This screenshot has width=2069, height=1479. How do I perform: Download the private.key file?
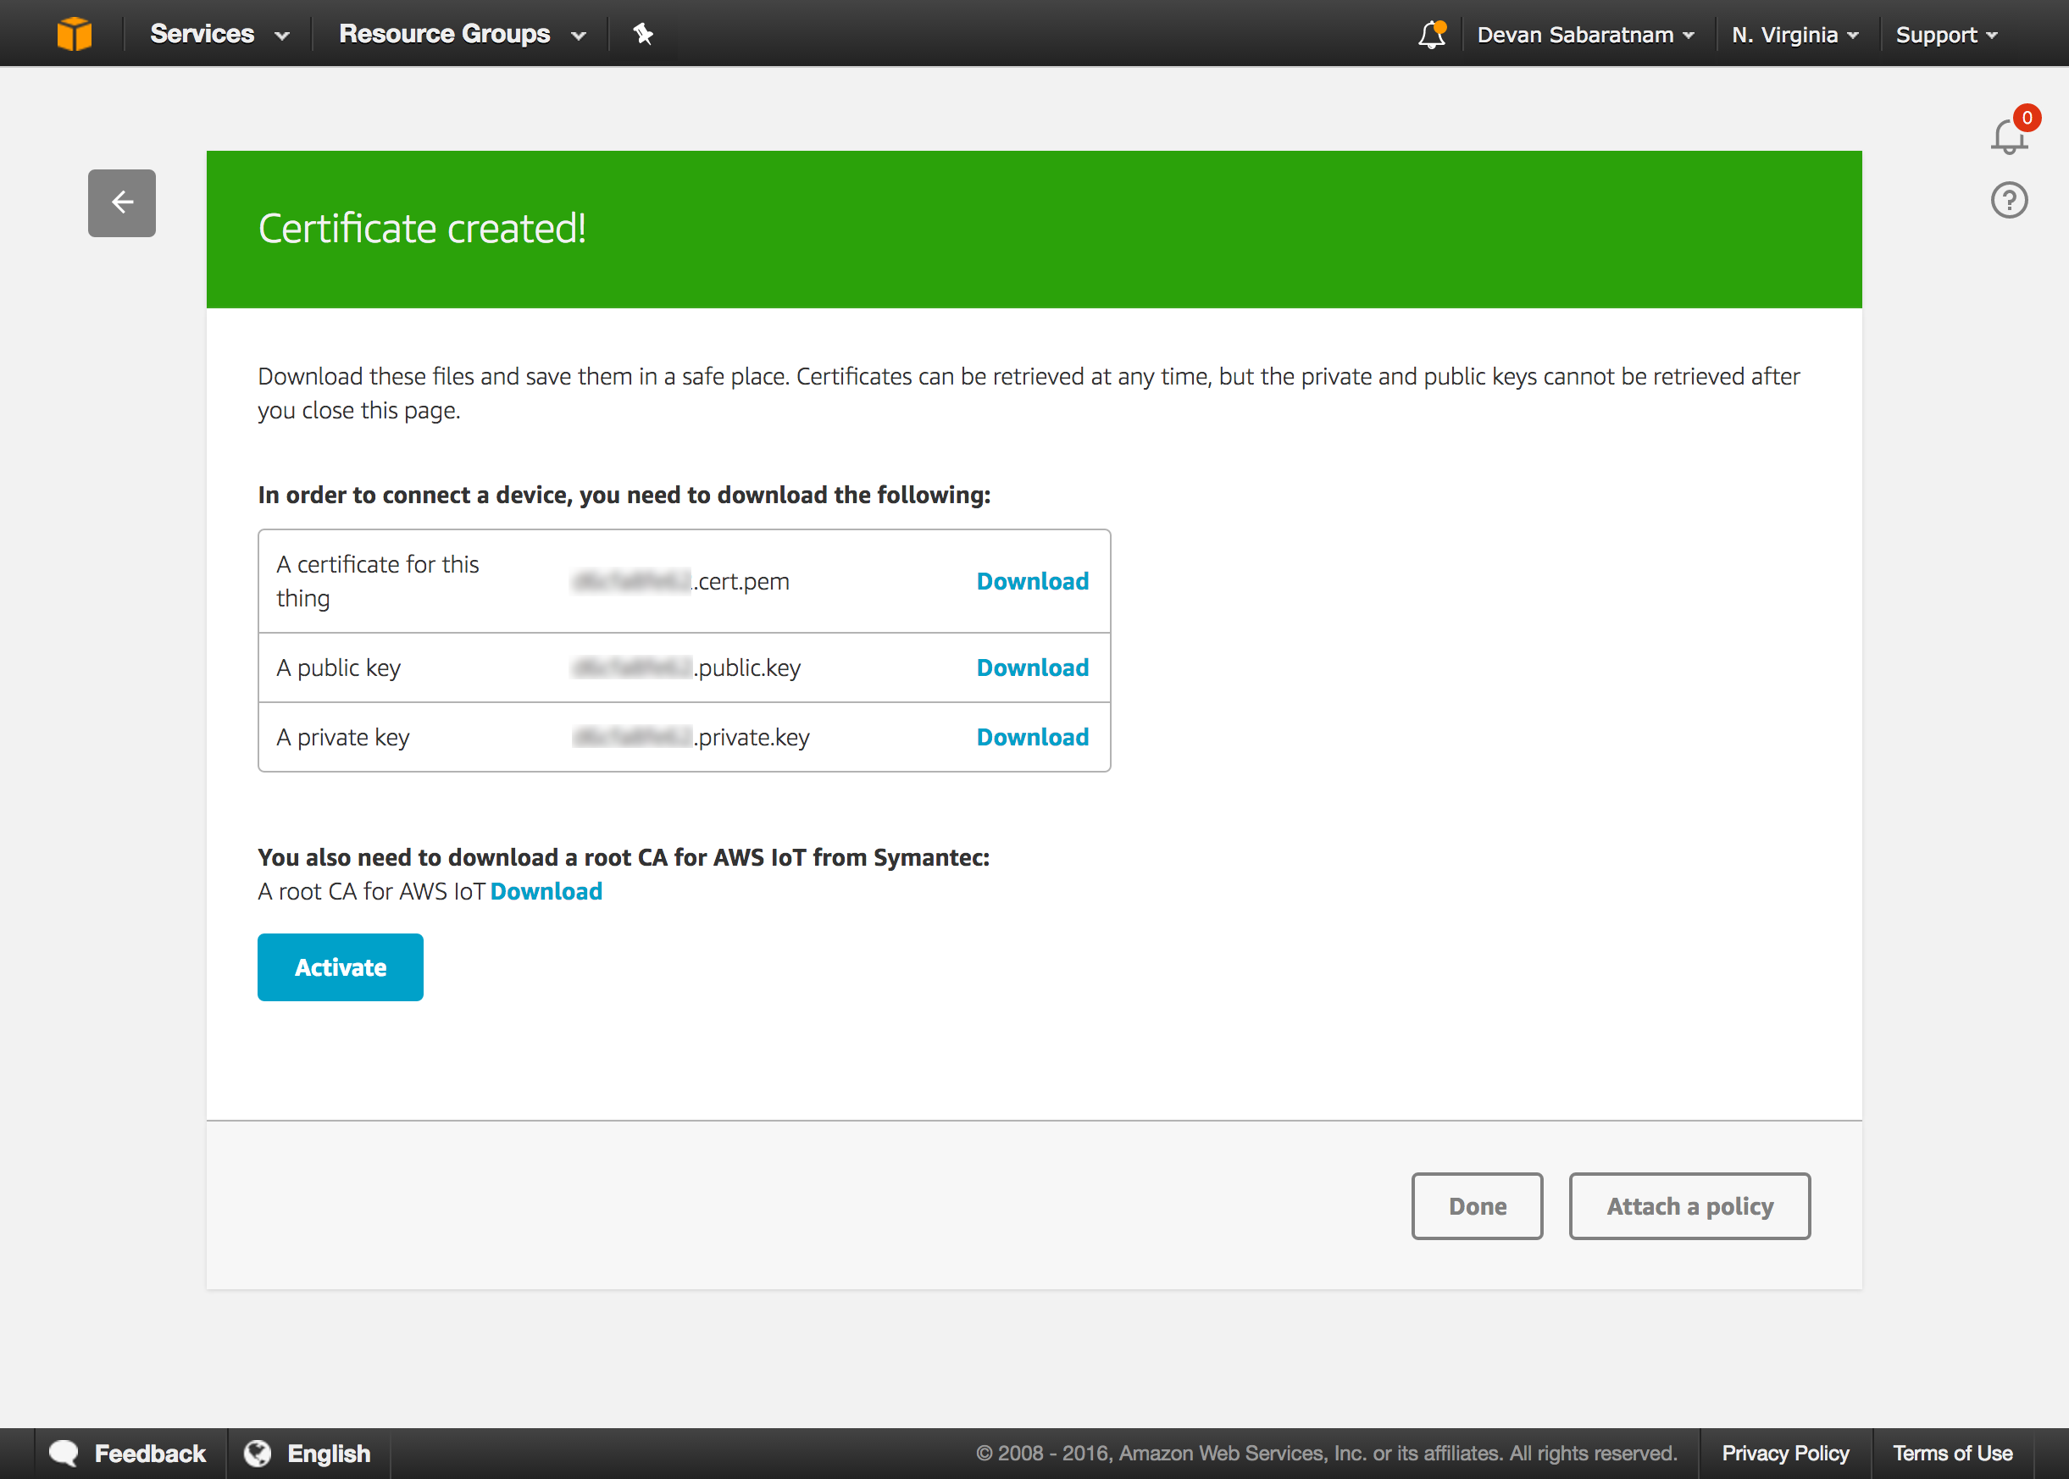coord(1033,737)
